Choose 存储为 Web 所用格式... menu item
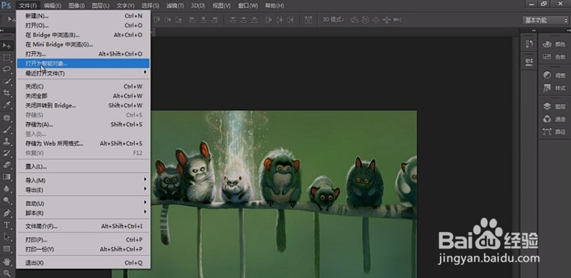Image resolution: width=571 pixels, height=278 pixels. pos(83,143)
